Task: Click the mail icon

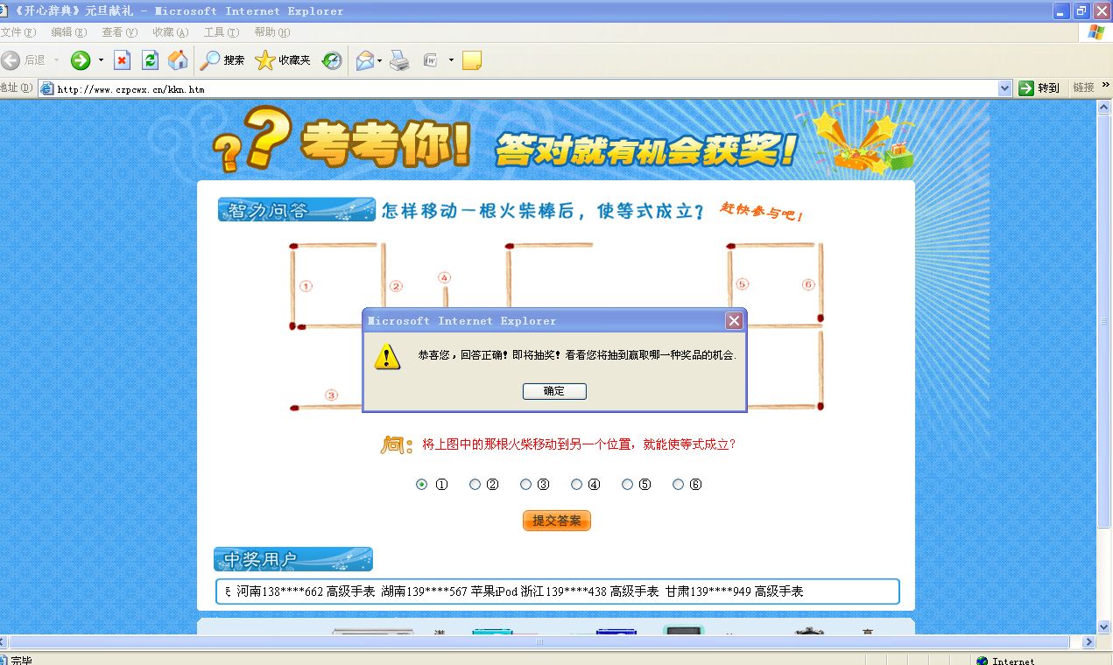Action: coord(367,59)
